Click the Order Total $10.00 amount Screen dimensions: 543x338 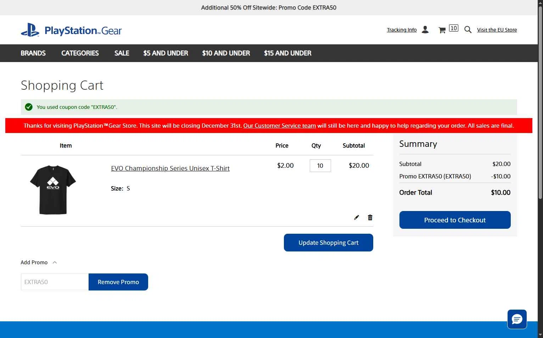pos(500,193)
